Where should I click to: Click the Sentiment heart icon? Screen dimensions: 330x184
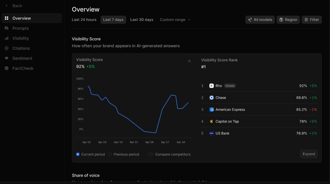click(x=7, y=58)
